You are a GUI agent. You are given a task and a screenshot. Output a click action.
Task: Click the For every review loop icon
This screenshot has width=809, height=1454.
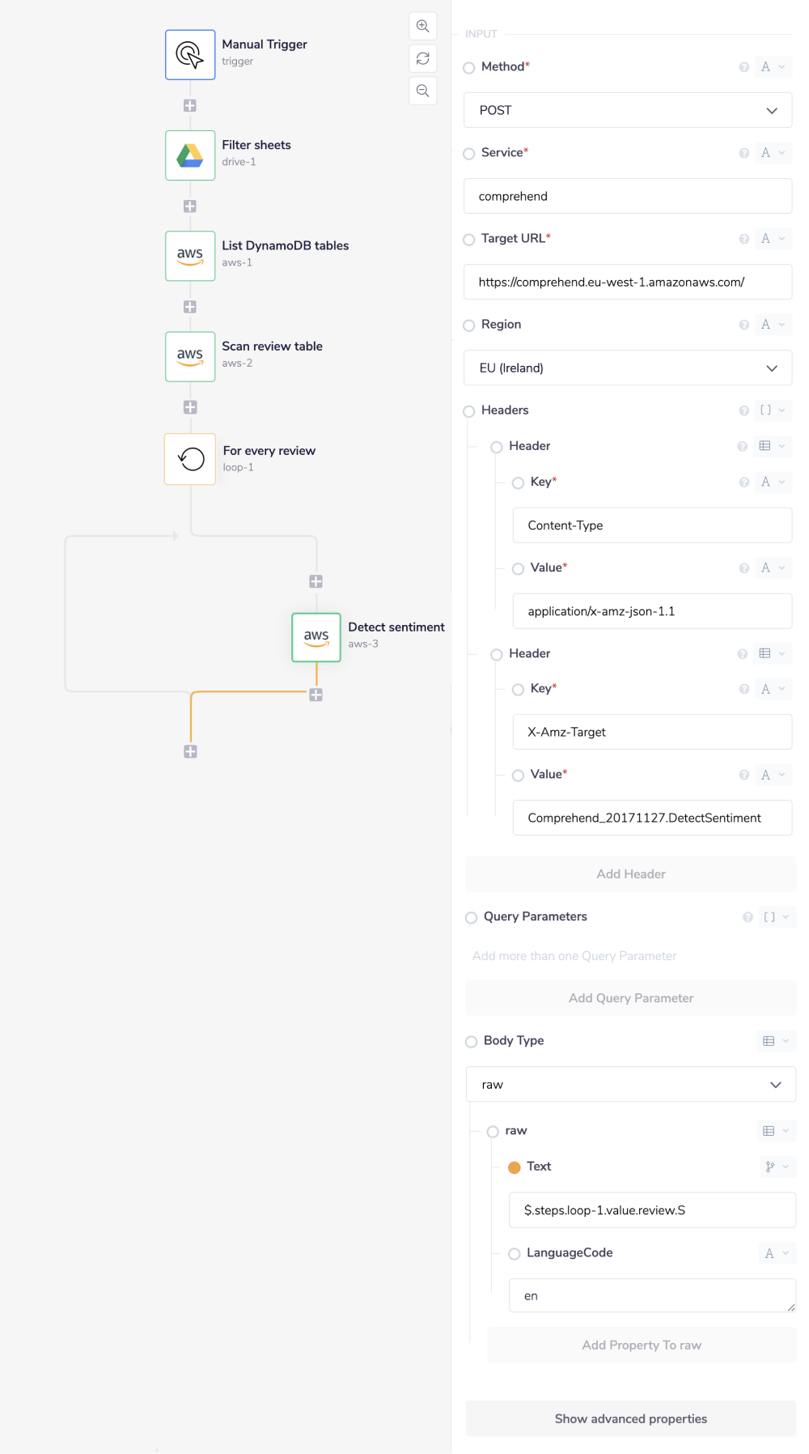(189, 458)
